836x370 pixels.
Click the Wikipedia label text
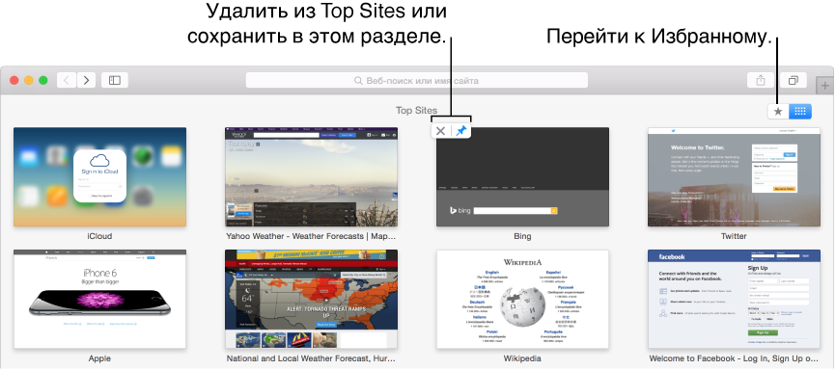pyautogui.click(x=522, y=358)
